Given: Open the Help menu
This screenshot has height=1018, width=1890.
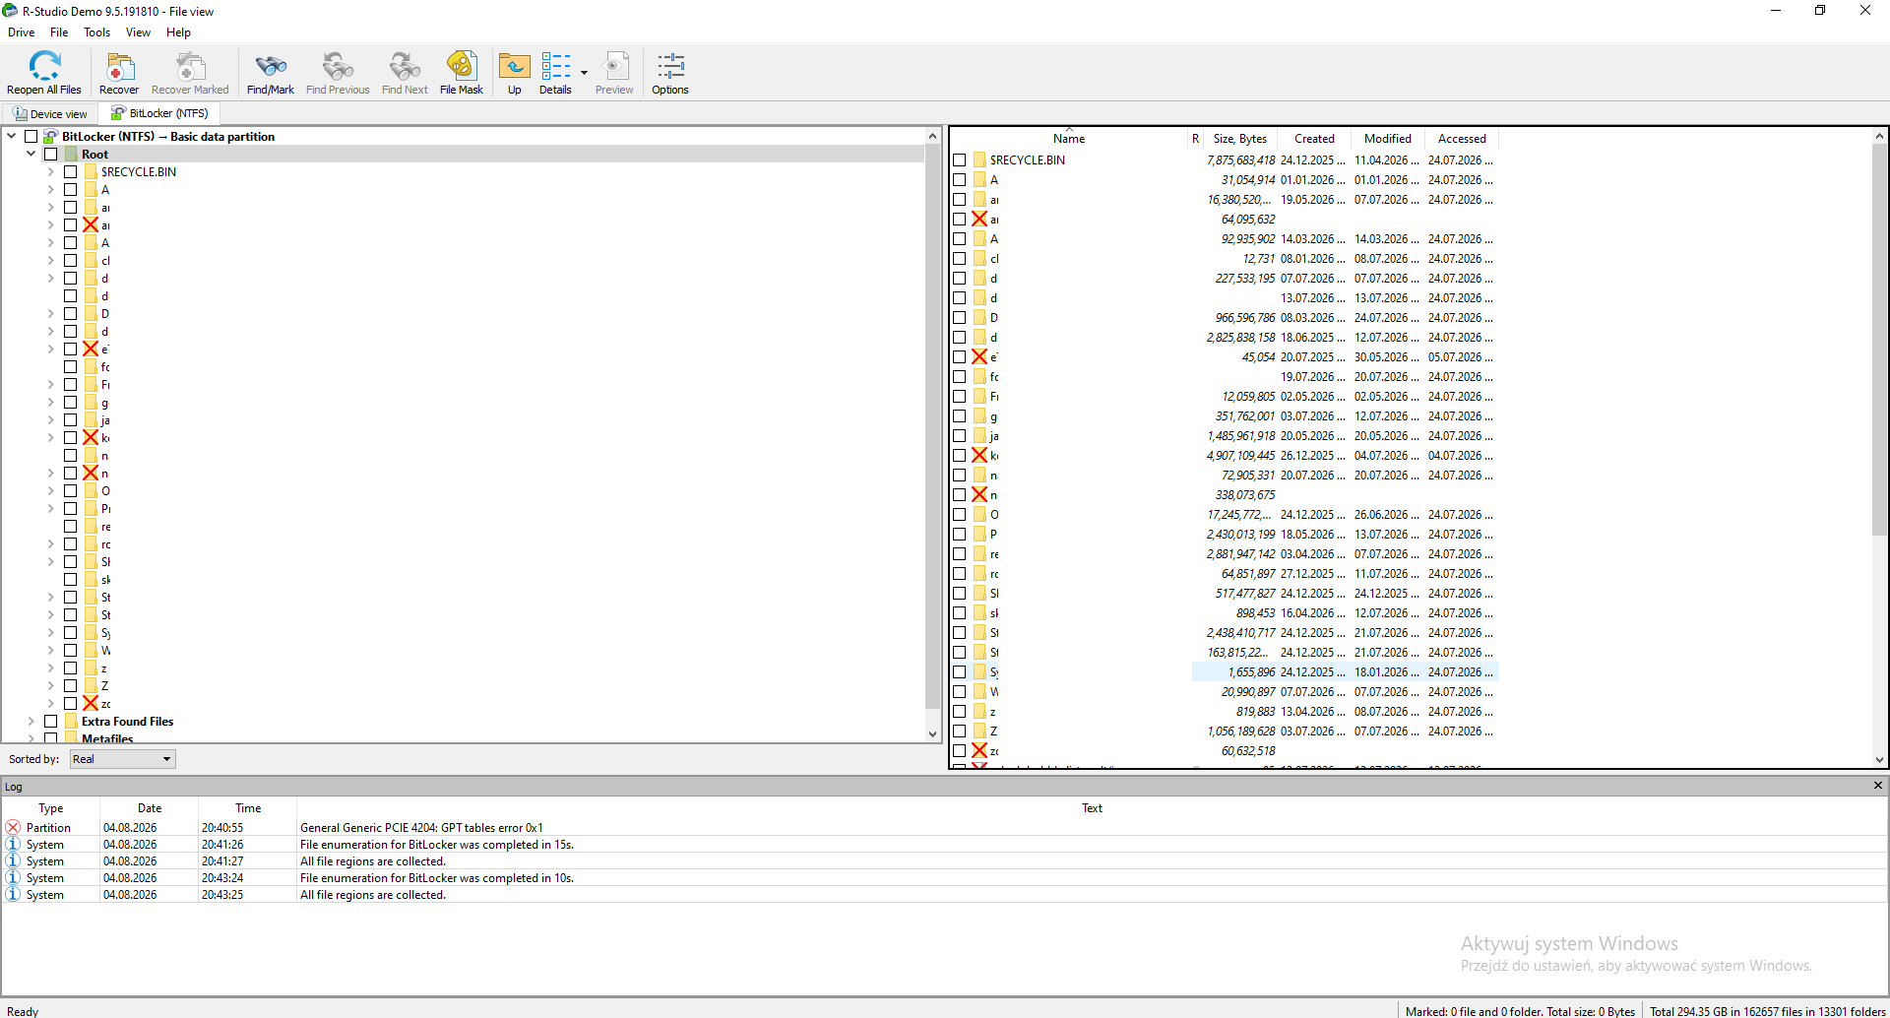Looking at the screenshot, I should coord(178,32).
